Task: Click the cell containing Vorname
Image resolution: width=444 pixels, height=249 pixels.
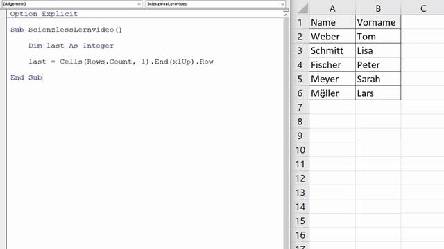Action: [378, 22]
